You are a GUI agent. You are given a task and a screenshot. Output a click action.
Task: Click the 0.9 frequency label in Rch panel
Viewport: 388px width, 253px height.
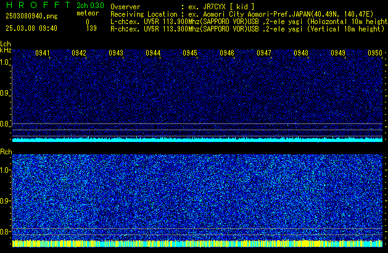5,201
